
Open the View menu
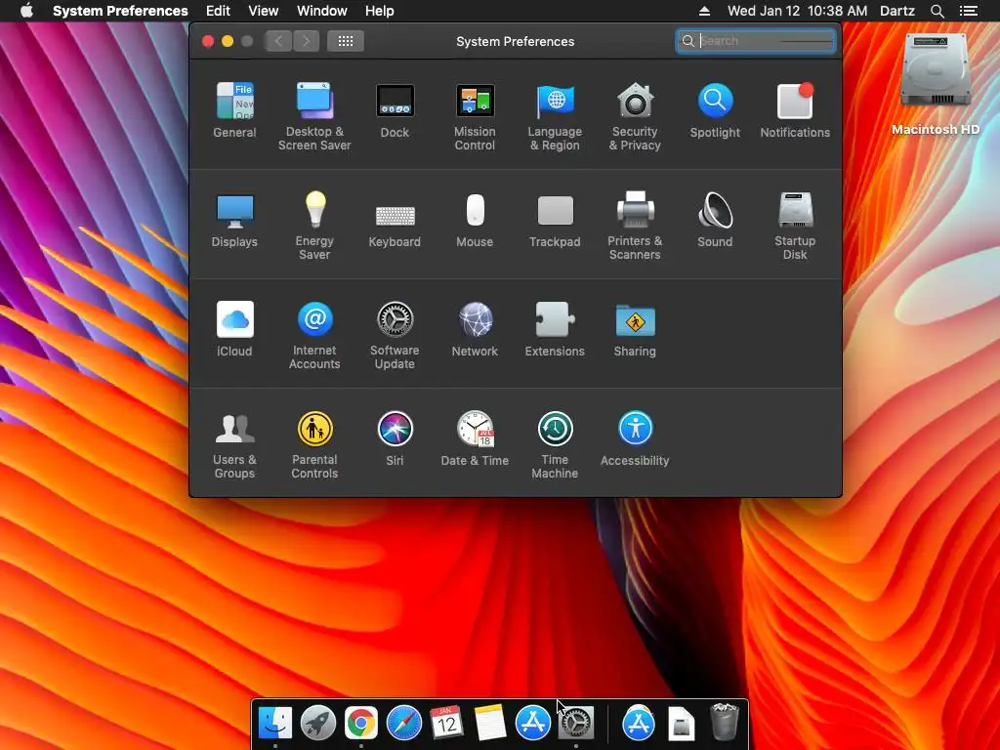pos(264,11)
